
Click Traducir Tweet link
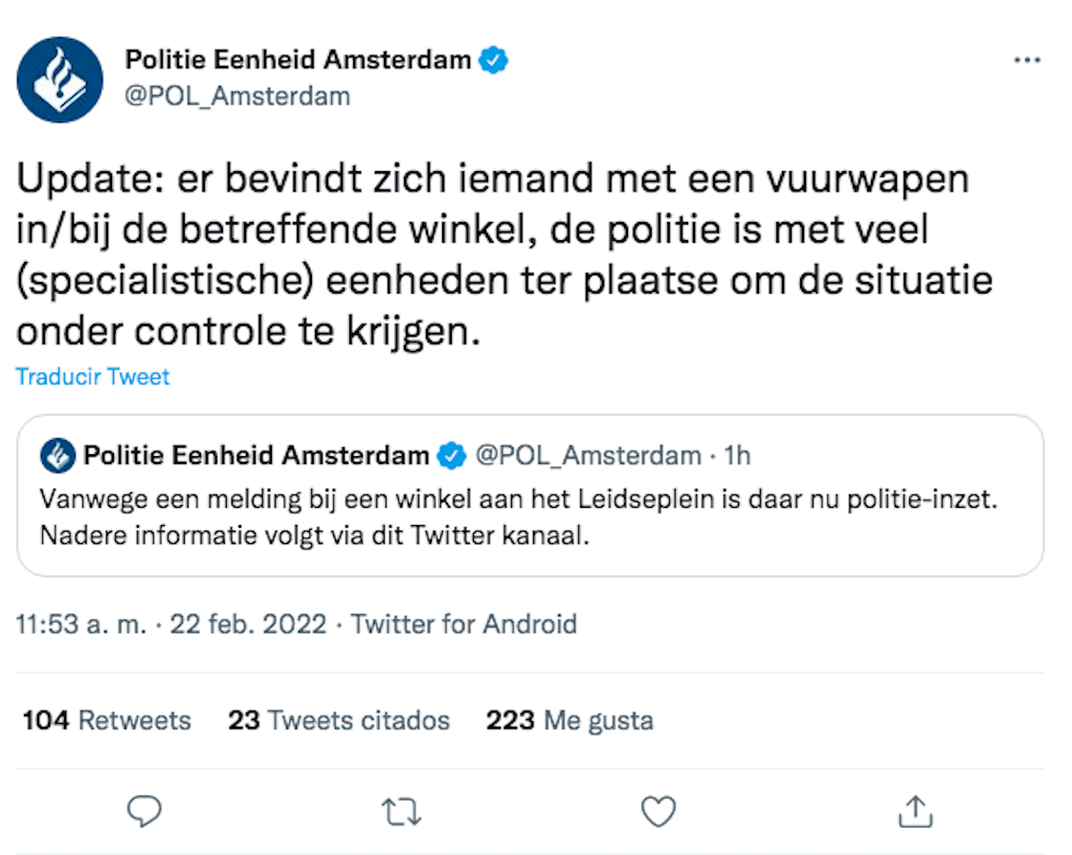(93, 377)
